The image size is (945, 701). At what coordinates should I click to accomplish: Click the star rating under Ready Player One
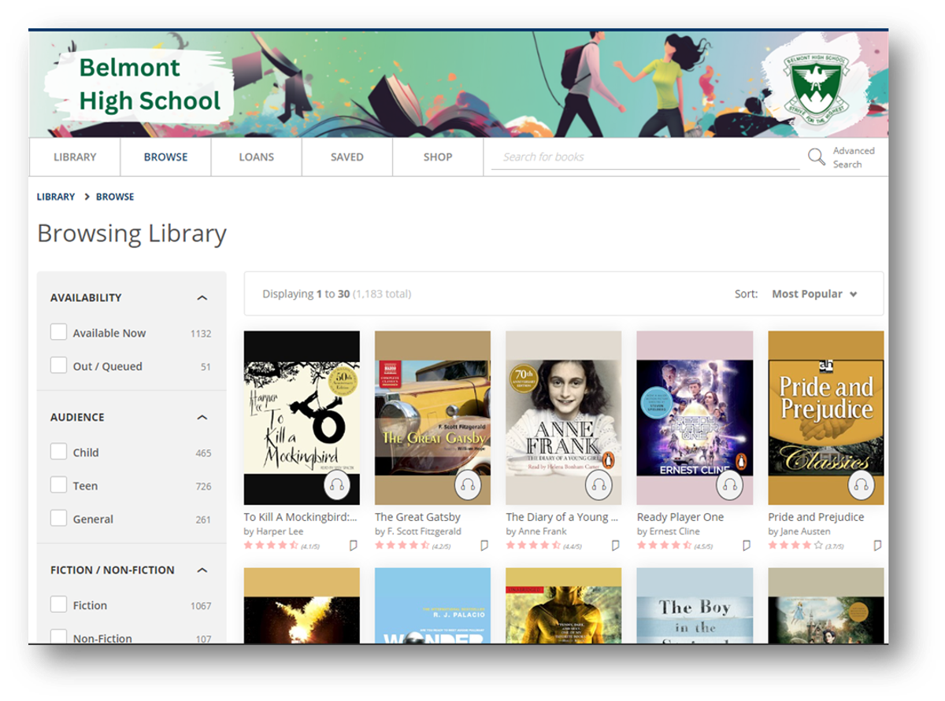[x=665, y=545]
